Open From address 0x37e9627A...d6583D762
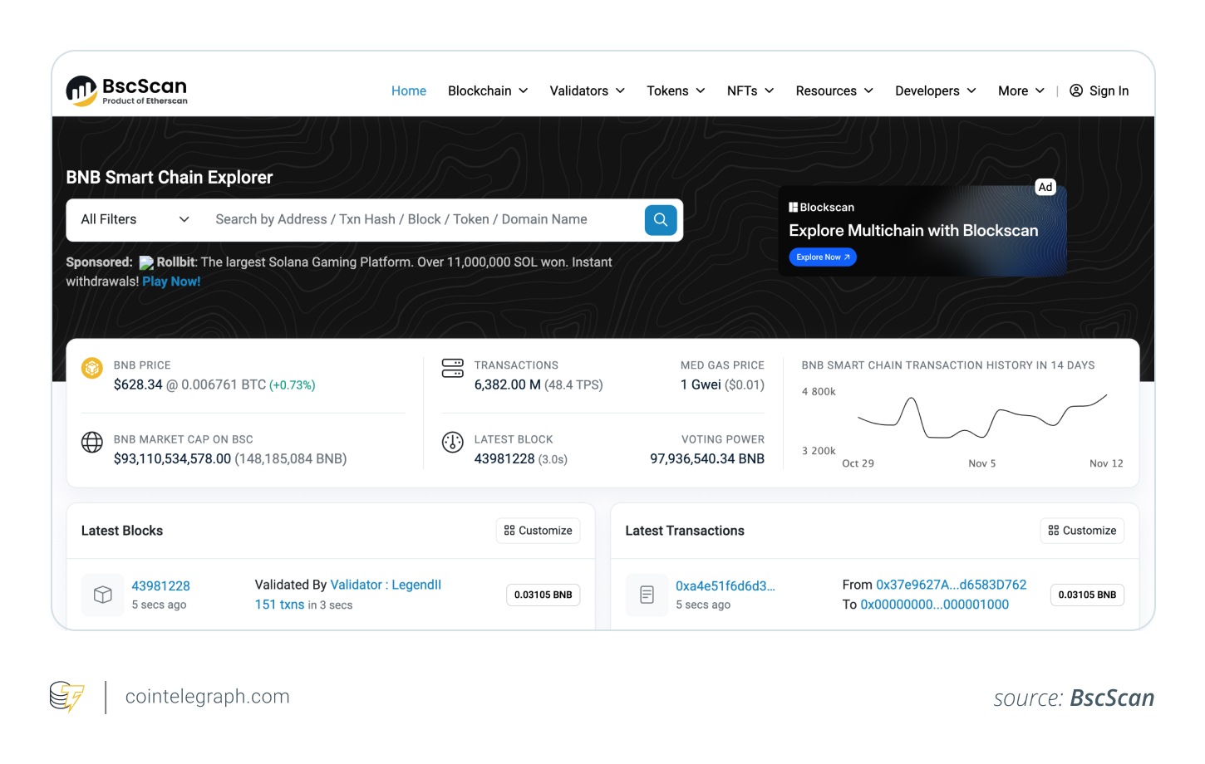1205x764 pixels. 952,585
